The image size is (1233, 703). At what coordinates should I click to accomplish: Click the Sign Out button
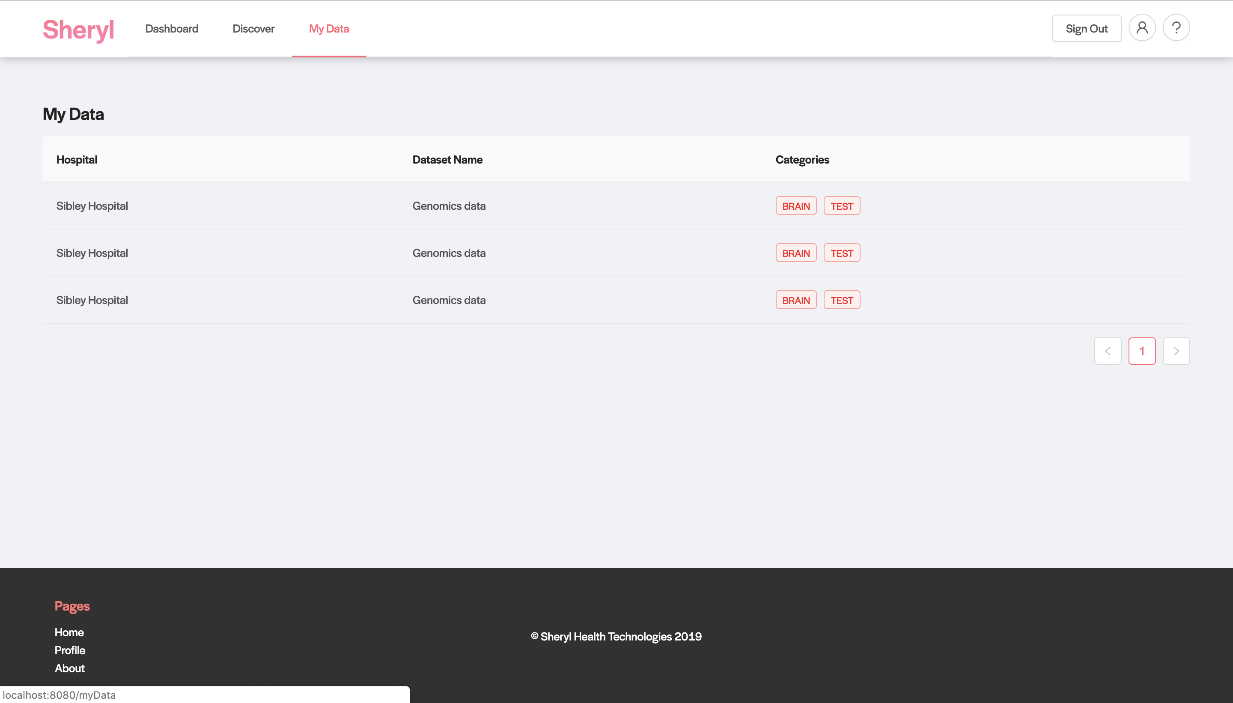point(1086,29)
